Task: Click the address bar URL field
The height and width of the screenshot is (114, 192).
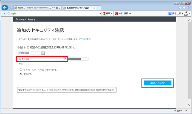Action: (x=33, y=8)
